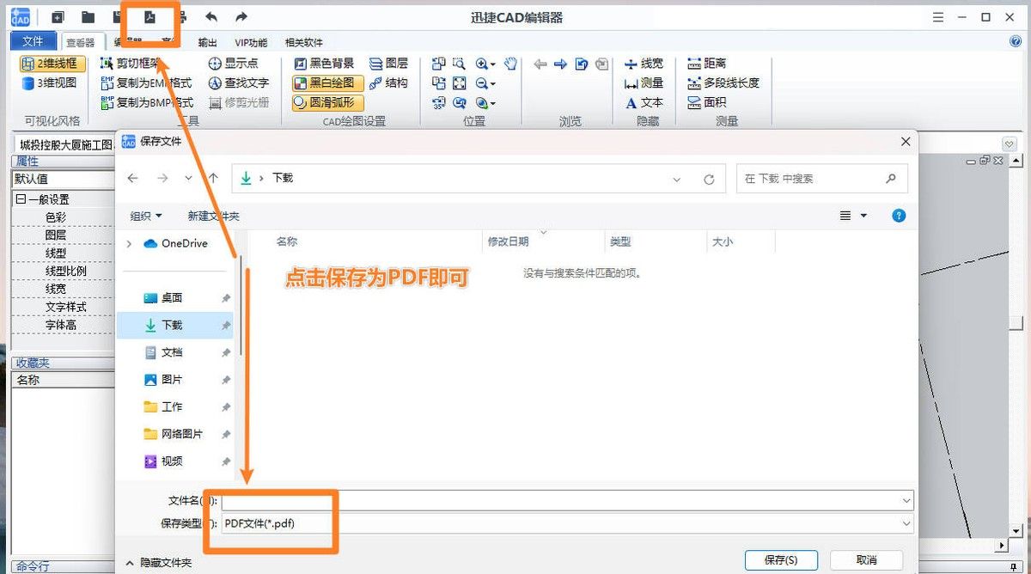The width and height of the screenshot is (1031, 574).
Task: Toggle 黑白绘图 black-white drawing mode
Action: coord(326,82)
